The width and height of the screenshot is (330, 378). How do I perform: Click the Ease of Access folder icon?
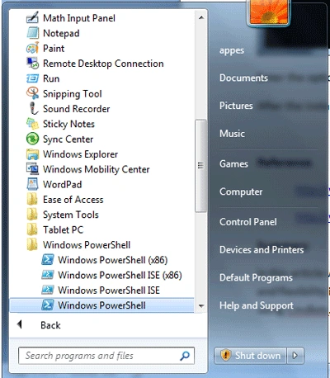[x=32, y=200]
